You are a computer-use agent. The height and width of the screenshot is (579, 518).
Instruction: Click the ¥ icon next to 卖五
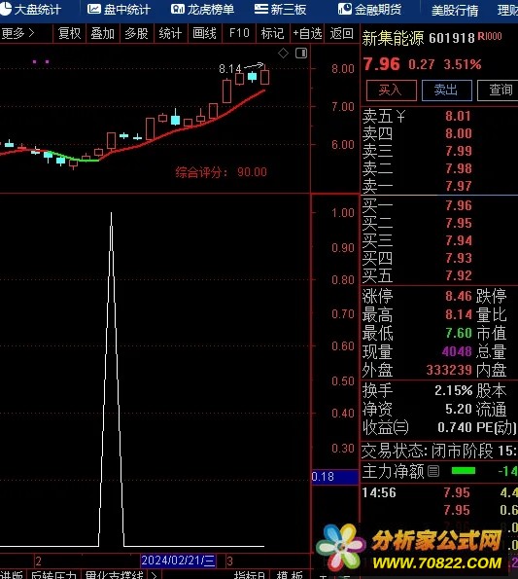[x=400, y=117]
